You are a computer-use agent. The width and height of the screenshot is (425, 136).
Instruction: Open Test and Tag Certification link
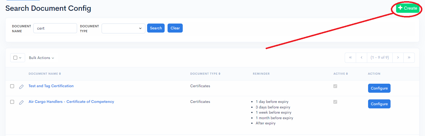coord(51,86)
